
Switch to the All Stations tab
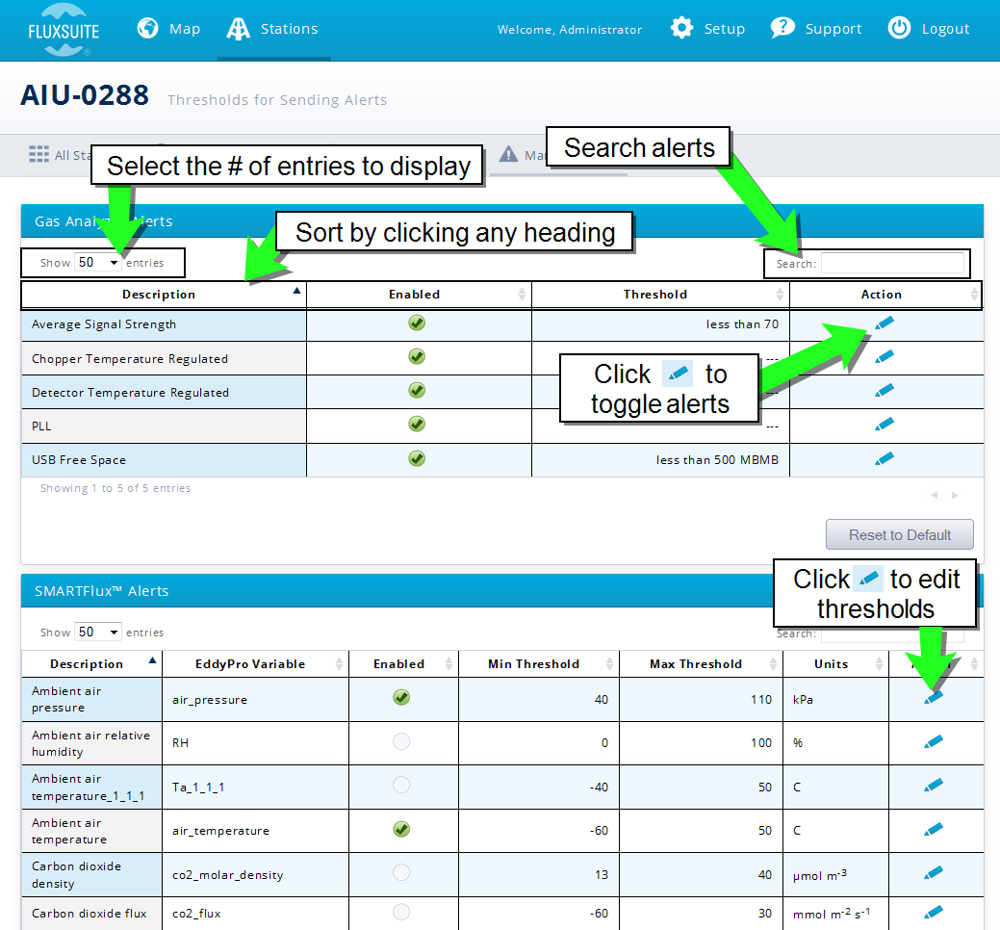coord(60,155)
